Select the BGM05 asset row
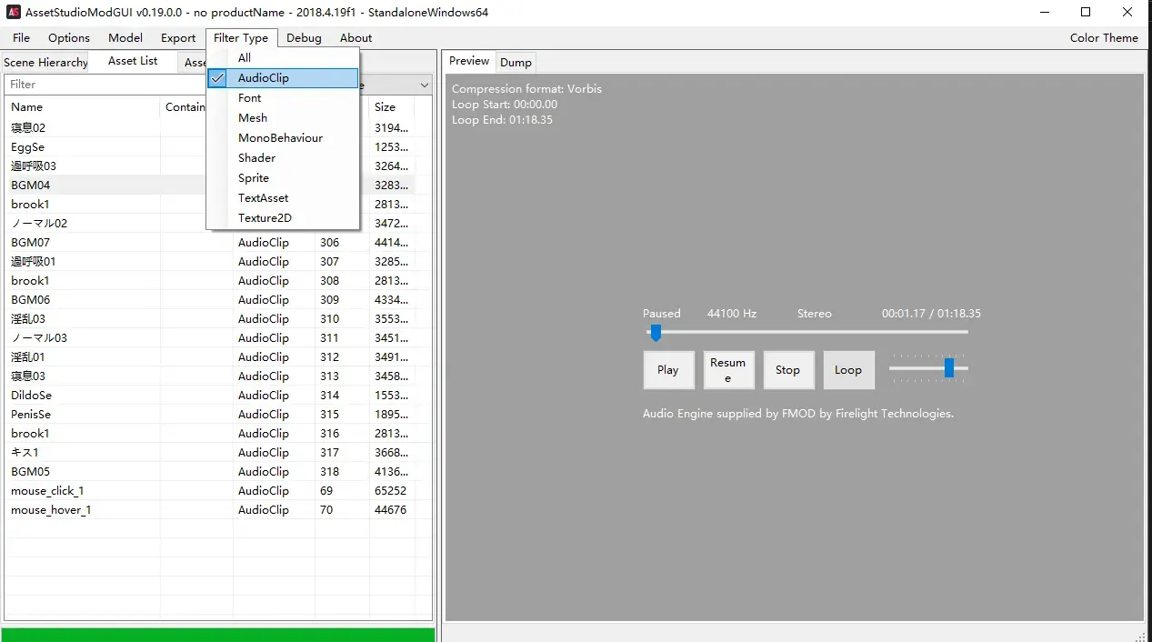 point(217,471)
